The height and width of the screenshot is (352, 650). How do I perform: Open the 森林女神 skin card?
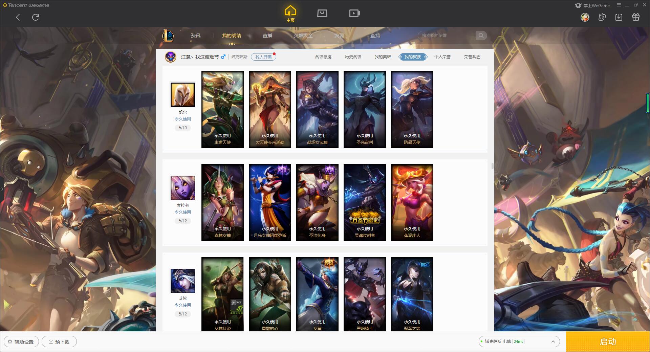tap(222, 202)
